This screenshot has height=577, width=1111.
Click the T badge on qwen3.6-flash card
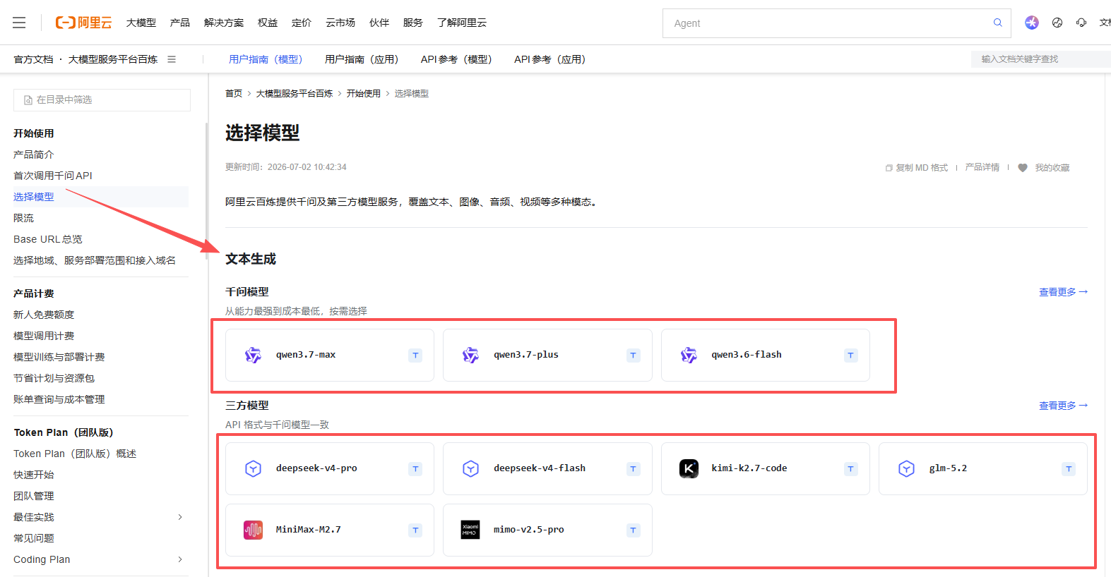click(850, 356)
